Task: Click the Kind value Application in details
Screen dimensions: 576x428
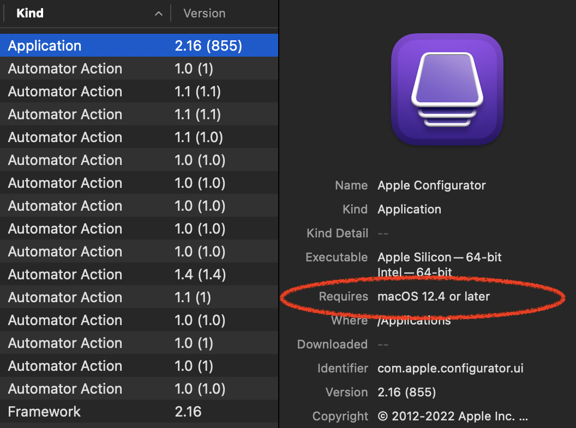Action: tap(409, 209)
